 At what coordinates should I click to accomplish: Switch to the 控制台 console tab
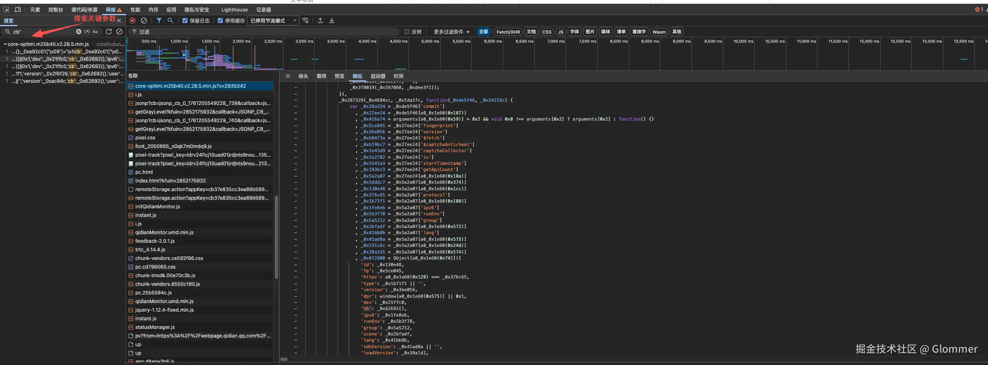pyautogui.click(x=55, y=9)
